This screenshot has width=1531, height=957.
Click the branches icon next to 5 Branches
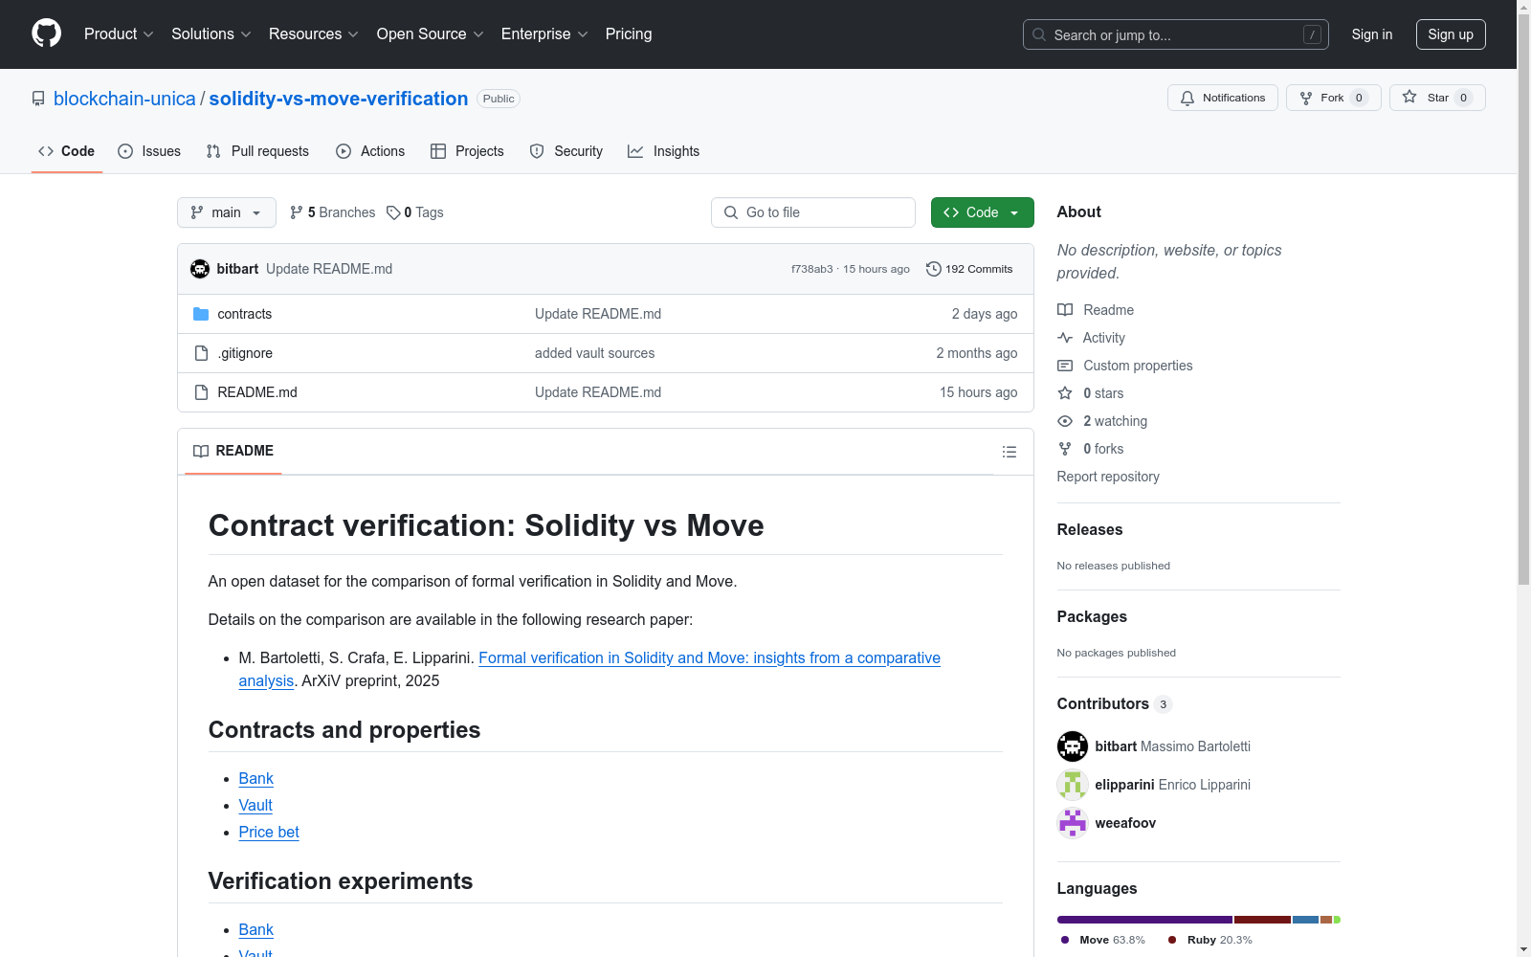tap(297, 212)
